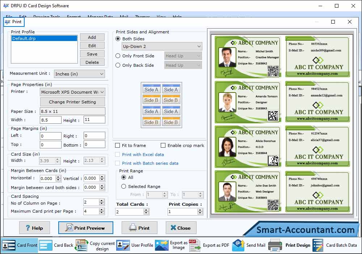Open the Printer selection dropdown
This screenshot has height=254, width=362.
[72, 92]
